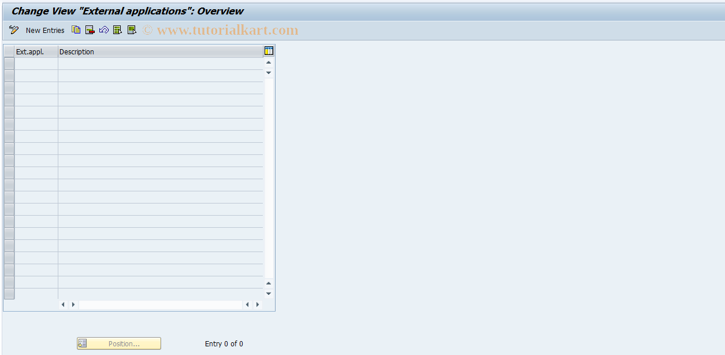This screenshot has height=355, width=725.
Task: Click the Undo Change icon
Action: tap(103, 30)
